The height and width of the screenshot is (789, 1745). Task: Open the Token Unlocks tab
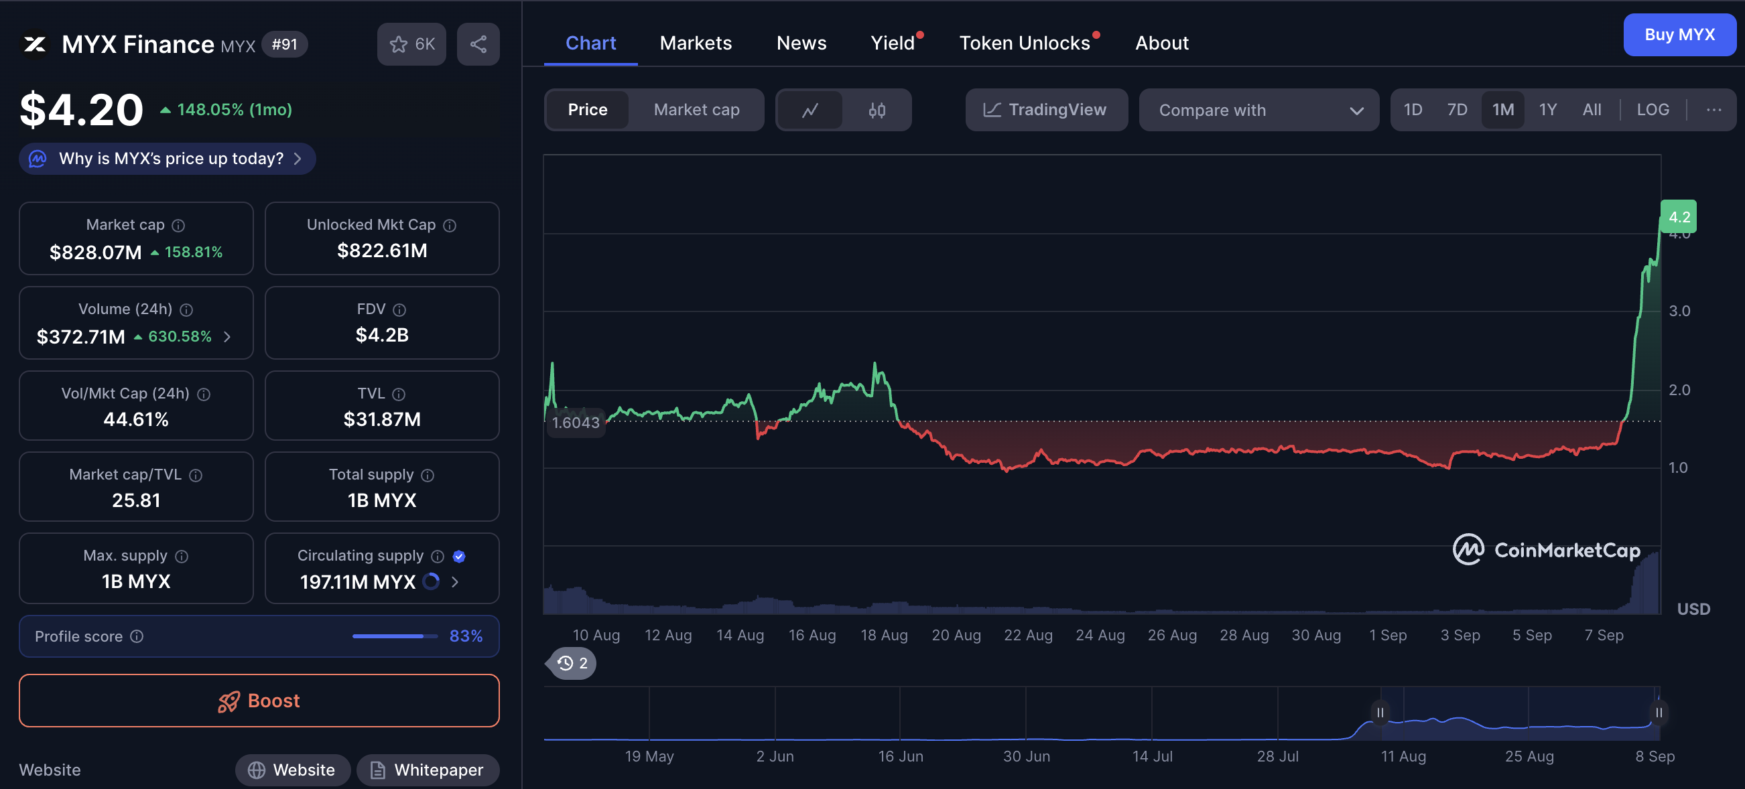coord(1023,44)
